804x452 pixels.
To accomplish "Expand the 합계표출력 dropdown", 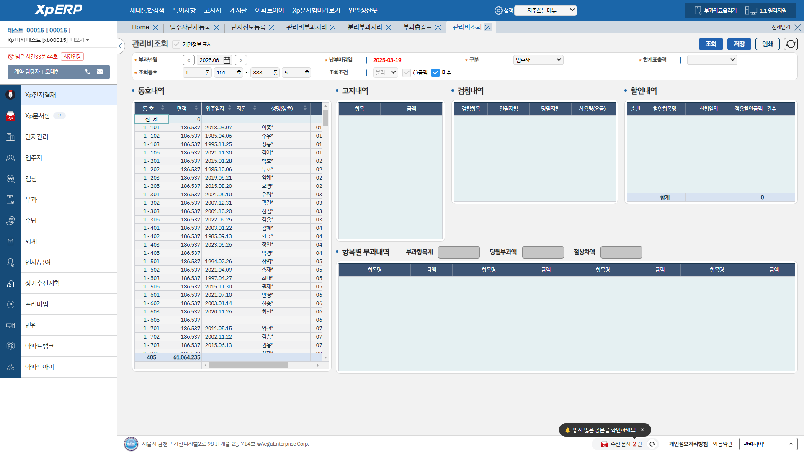I will click(712, 60).
